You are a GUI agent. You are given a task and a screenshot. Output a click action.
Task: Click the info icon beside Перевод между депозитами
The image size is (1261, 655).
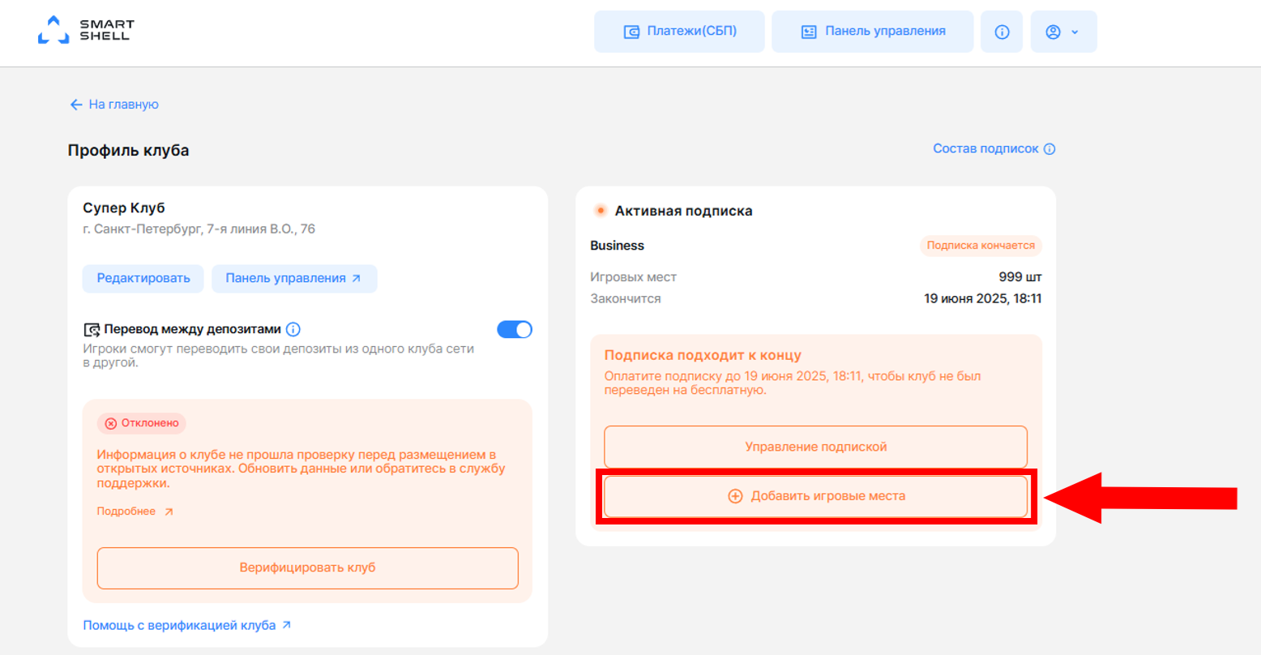(293, 329)
